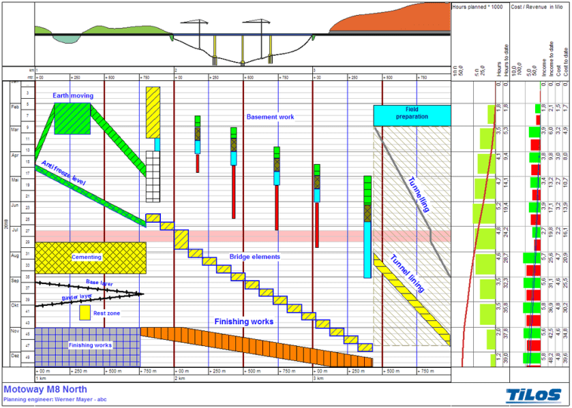The height and width of the screenshot is (408, 572).
Task: Select the planning engineer Werner Mayer text
Action: click(52, 400)
